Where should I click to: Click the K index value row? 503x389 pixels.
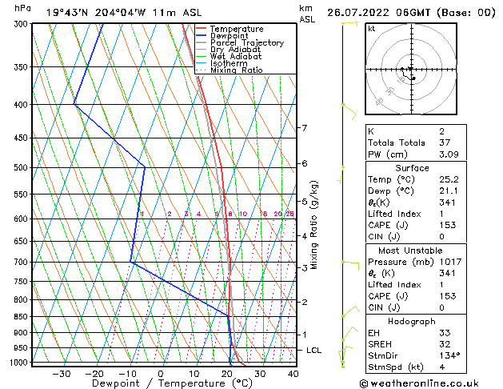416,131
